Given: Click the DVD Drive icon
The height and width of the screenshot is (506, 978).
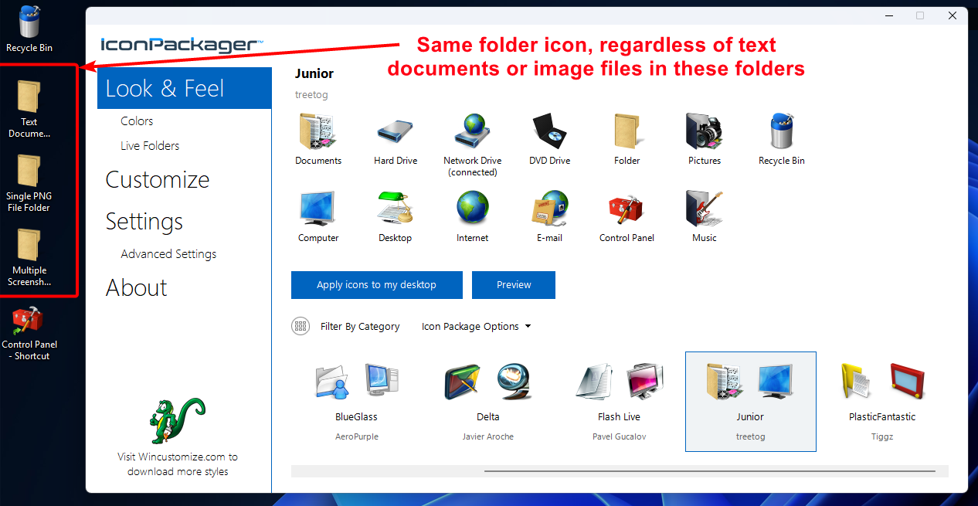Looking at the screenshot, I should click(x=549, y=133).
